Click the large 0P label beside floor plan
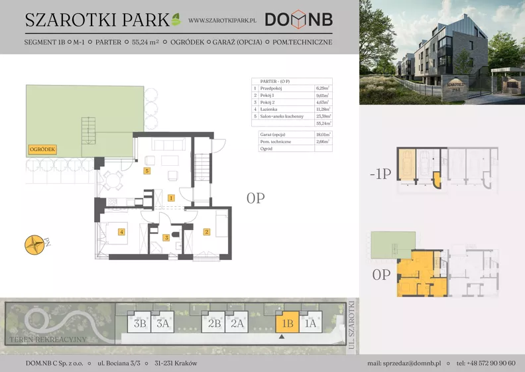 coord(256,198)
